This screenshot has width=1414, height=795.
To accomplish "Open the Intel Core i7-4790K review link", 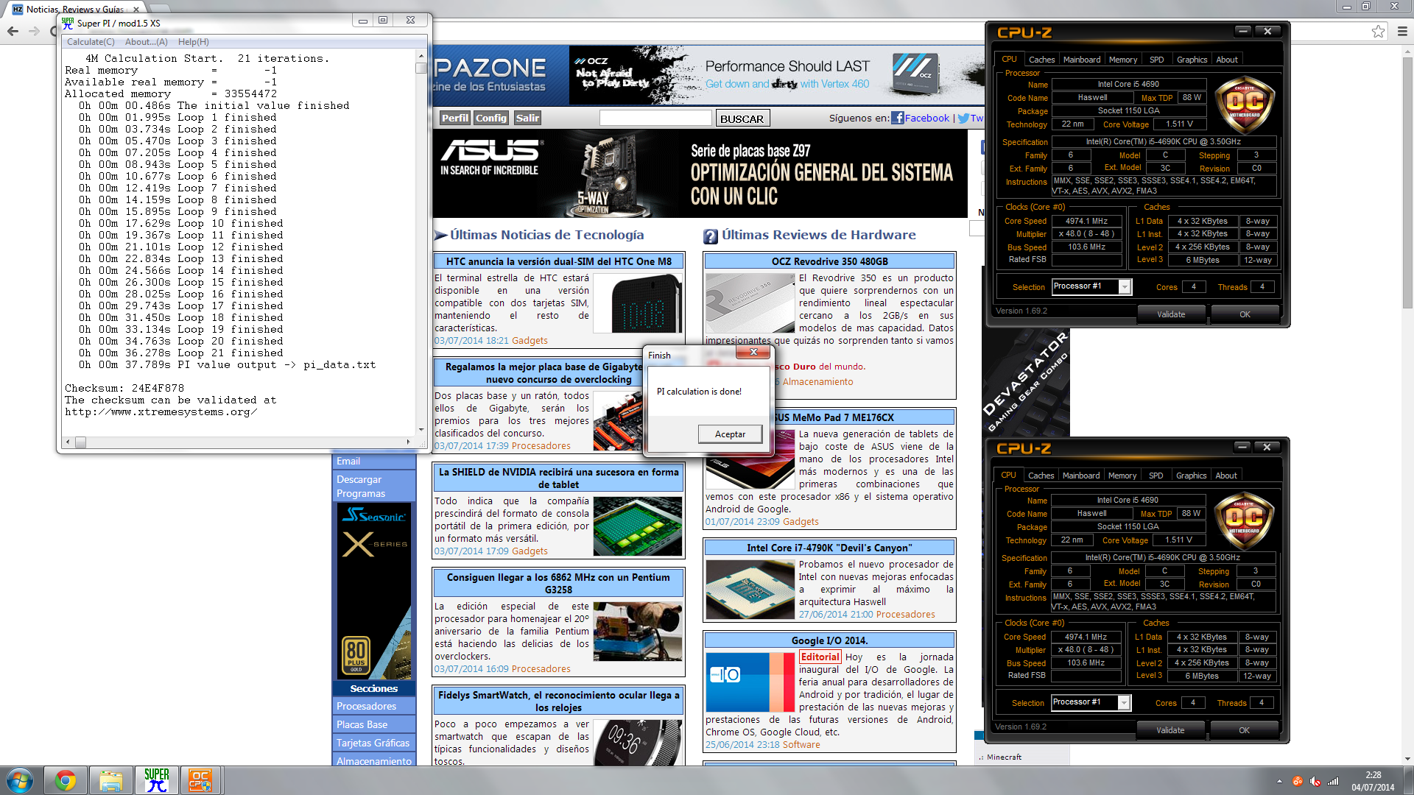I will tap(829, 548).
